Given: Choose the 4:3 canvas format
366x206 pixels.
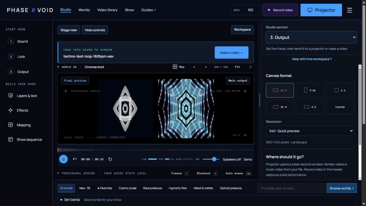Looking at the screenshot, I should [x=310, y=107].
